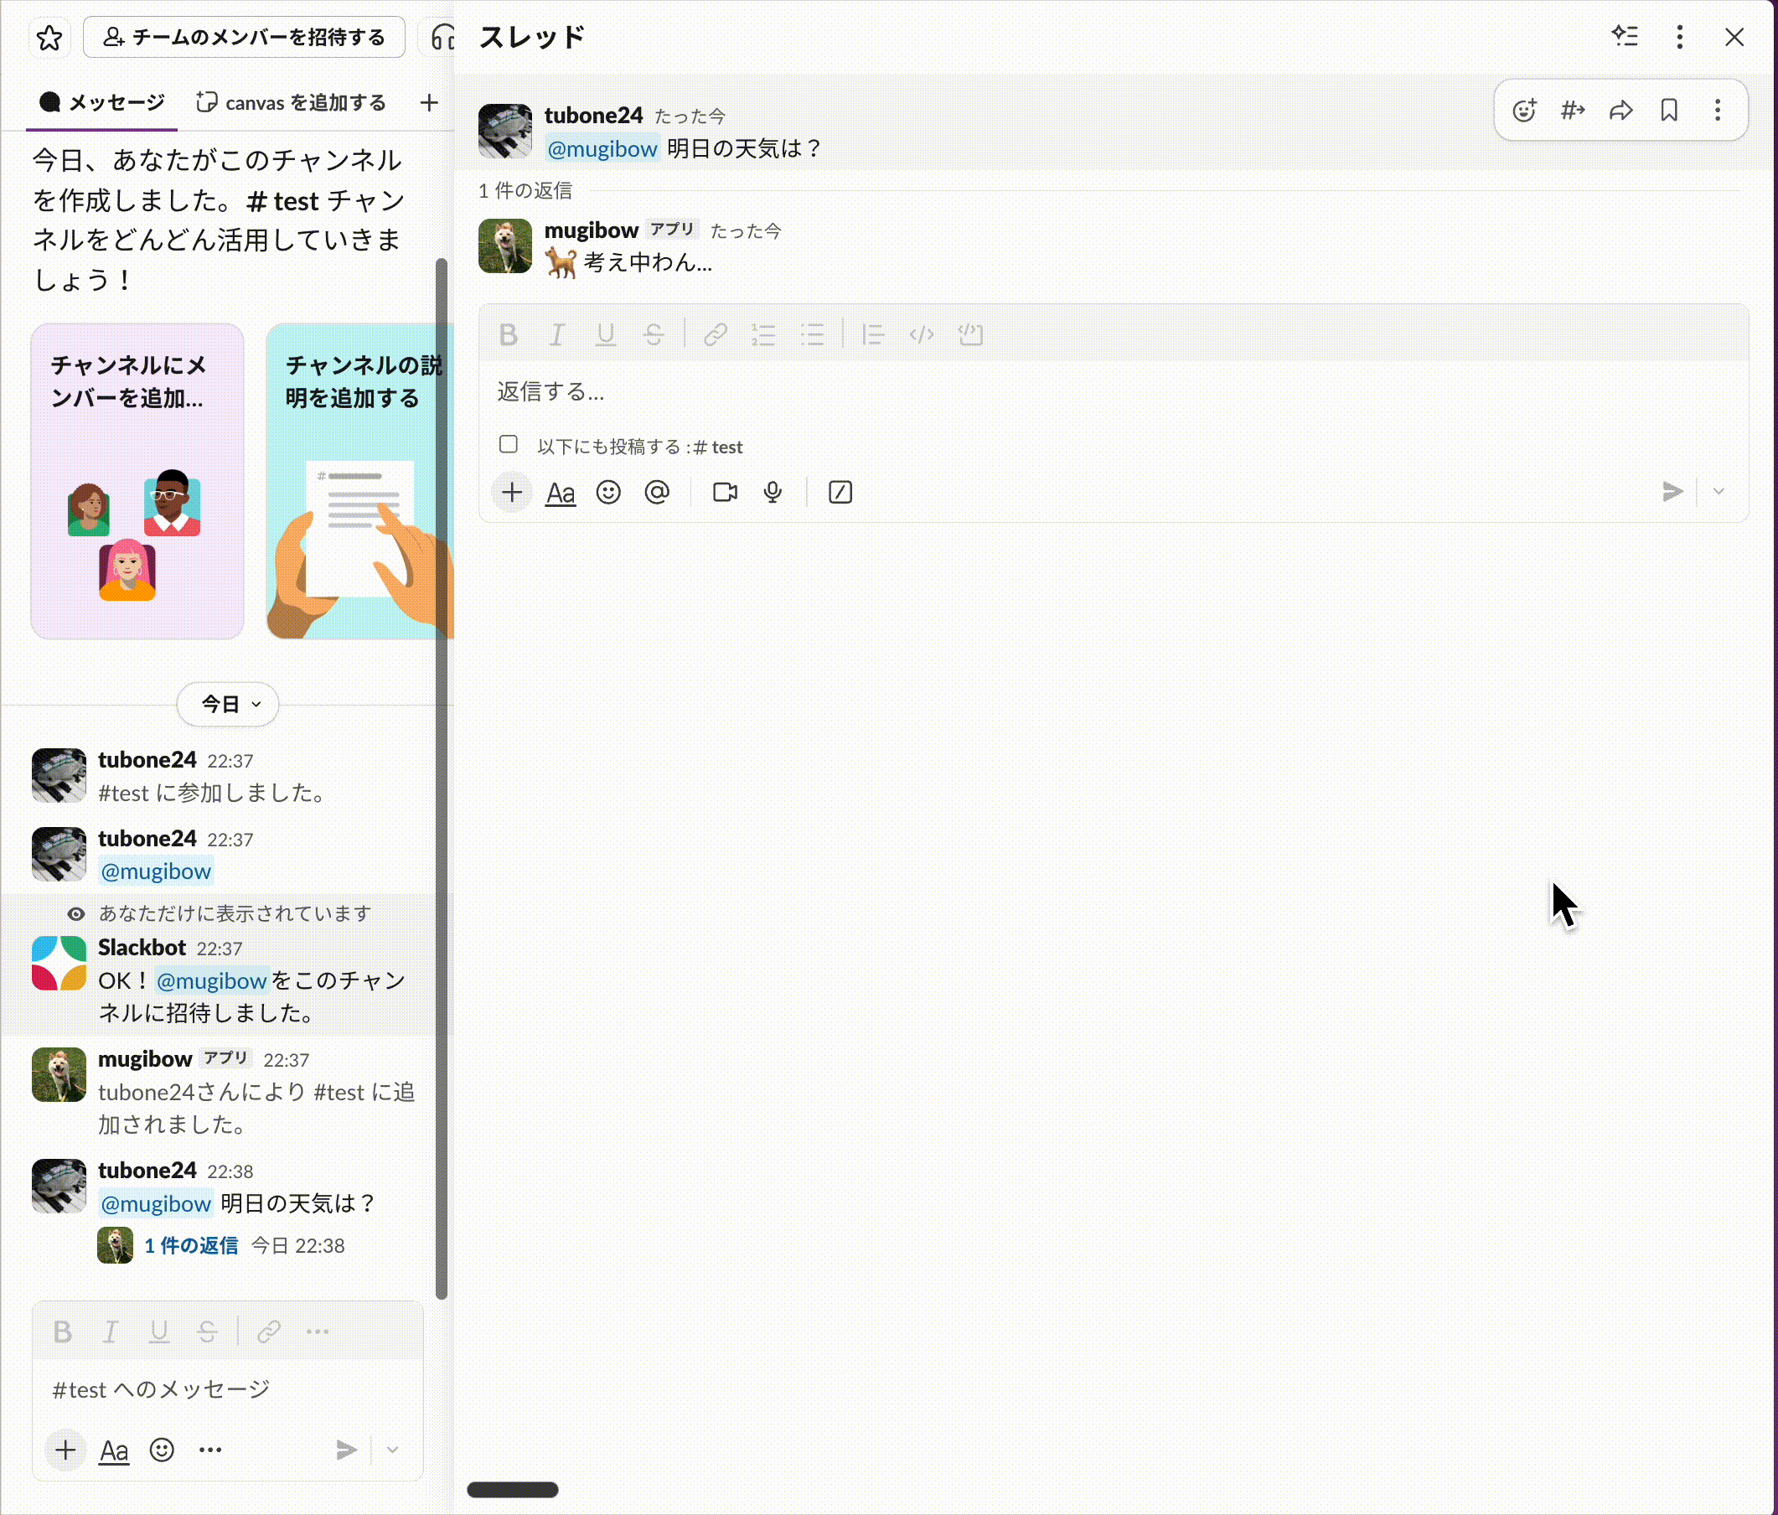Switch to the メッセージ tab
The image size is (1778, 1515).
click(101, 102)
